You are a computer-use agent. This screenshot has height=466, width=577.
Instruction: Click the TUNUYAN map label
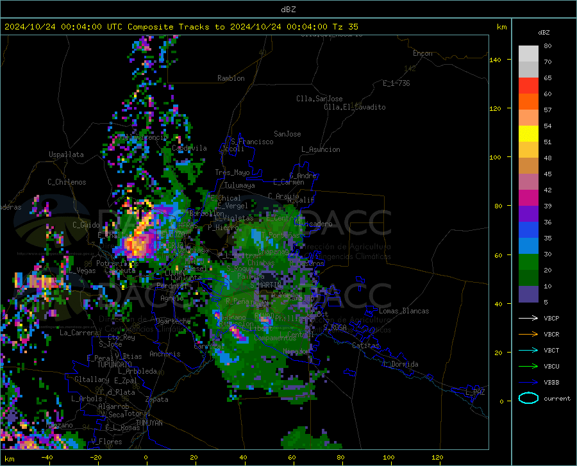[149, 423]
